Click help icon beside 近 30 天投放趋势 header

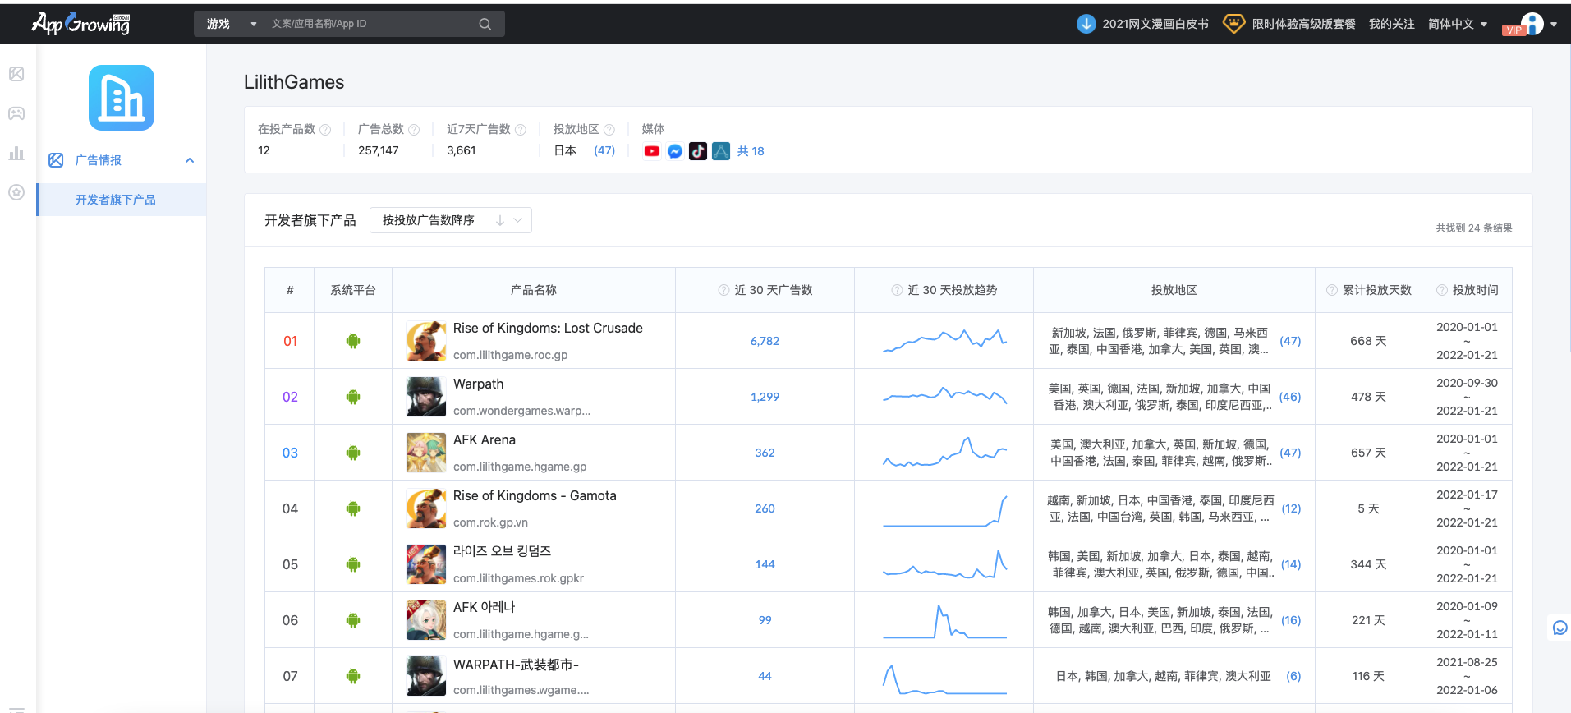click(x=897, y=290)
